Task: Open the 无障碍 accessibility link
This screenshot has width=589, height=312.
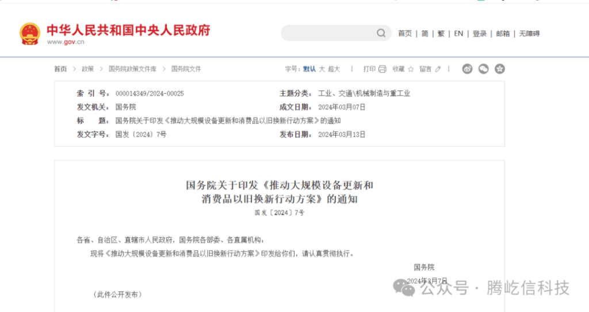Action: 529,33
